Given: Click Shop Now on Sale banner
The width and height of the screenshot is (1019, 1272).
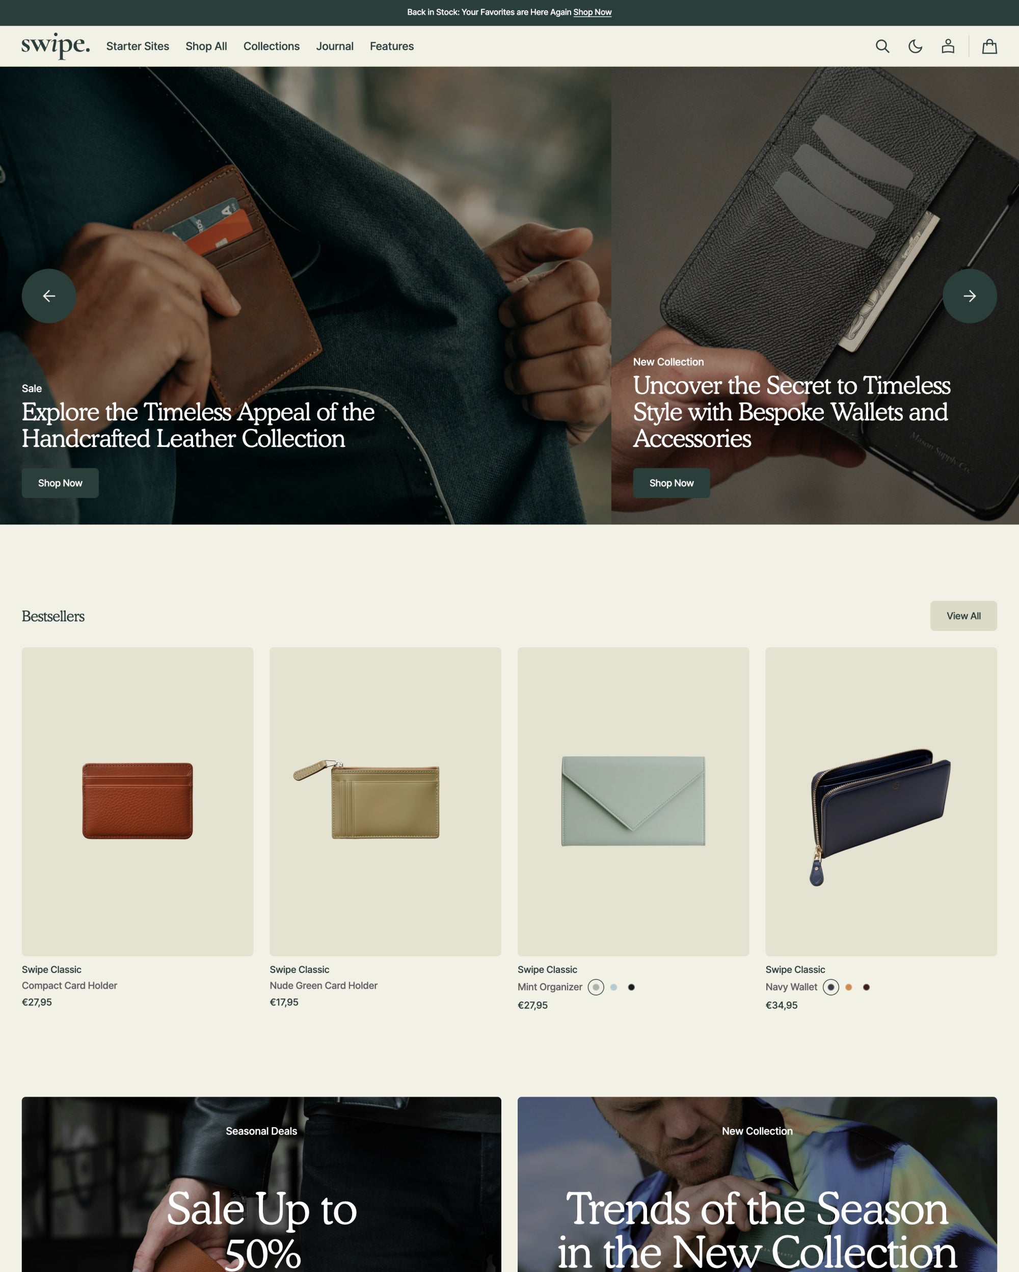Looking at the screenshot, I should pos(59,483).
